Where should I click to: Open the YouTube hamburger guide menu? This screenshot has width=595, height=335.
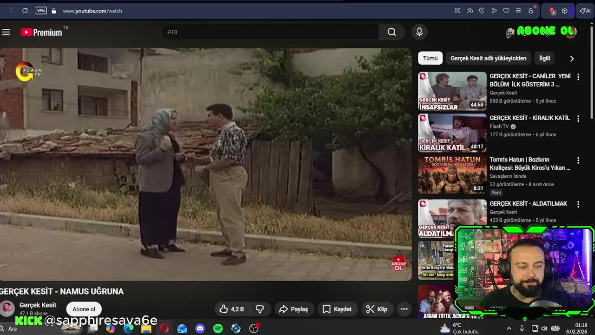coord(6,32)
